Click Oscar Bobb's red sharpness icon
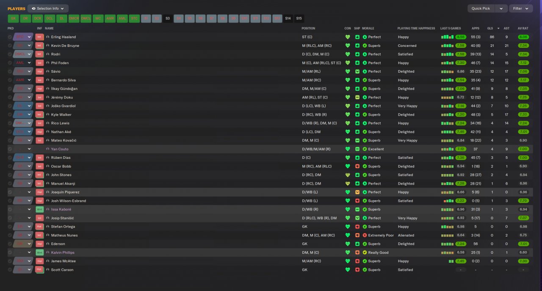Image resolution: width=542 pixels, height=291 pixels. tap(357, 166)
